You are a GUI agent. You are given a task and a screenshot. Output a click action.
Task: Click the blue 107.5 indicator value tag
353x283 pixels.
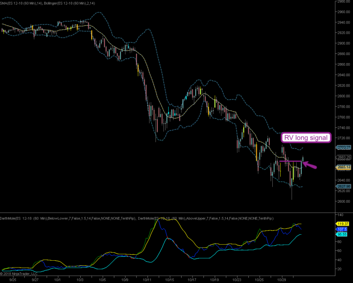click(x=341, y=230)
